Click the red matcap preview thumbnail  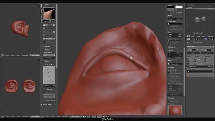tap(175, 110)
